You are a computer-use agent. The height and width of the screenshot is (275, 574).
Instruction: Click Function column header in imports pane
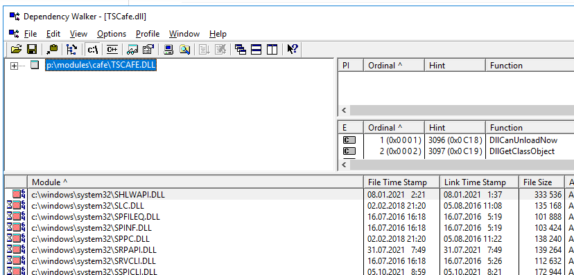530,66
